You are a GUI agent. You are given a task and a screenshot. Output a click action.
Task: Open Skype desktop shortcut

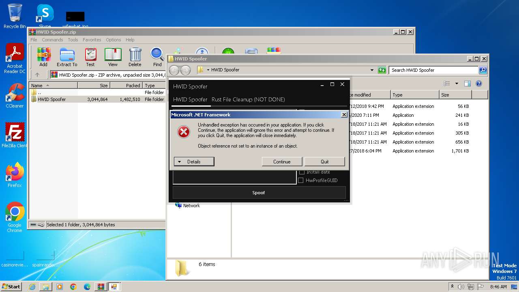[x=45, y=16]
